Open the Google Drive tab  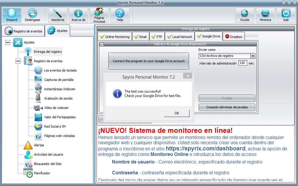209,36
